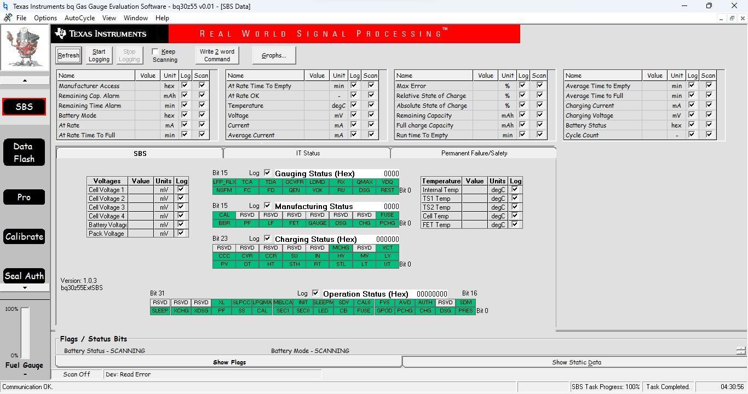The image size is (748, 394).
Task: Toggle Log checkbox for Operation Status
Action: coord(315,293)
